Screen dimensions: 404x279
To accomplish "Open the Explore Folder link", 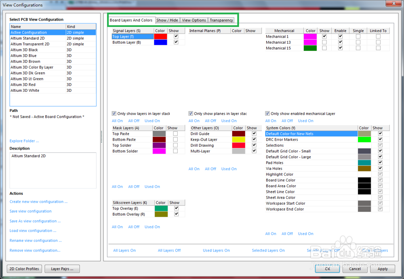I will (x=24, y=141).
